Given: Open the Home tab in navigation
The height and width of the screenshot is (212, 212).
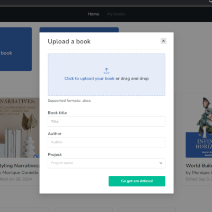Looking at the screenshot, I should click(93, 14).
